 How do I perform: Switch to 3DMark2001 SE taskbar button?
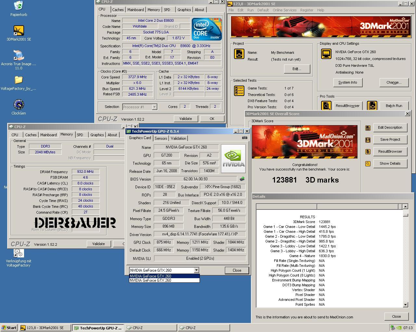(45, 328)
